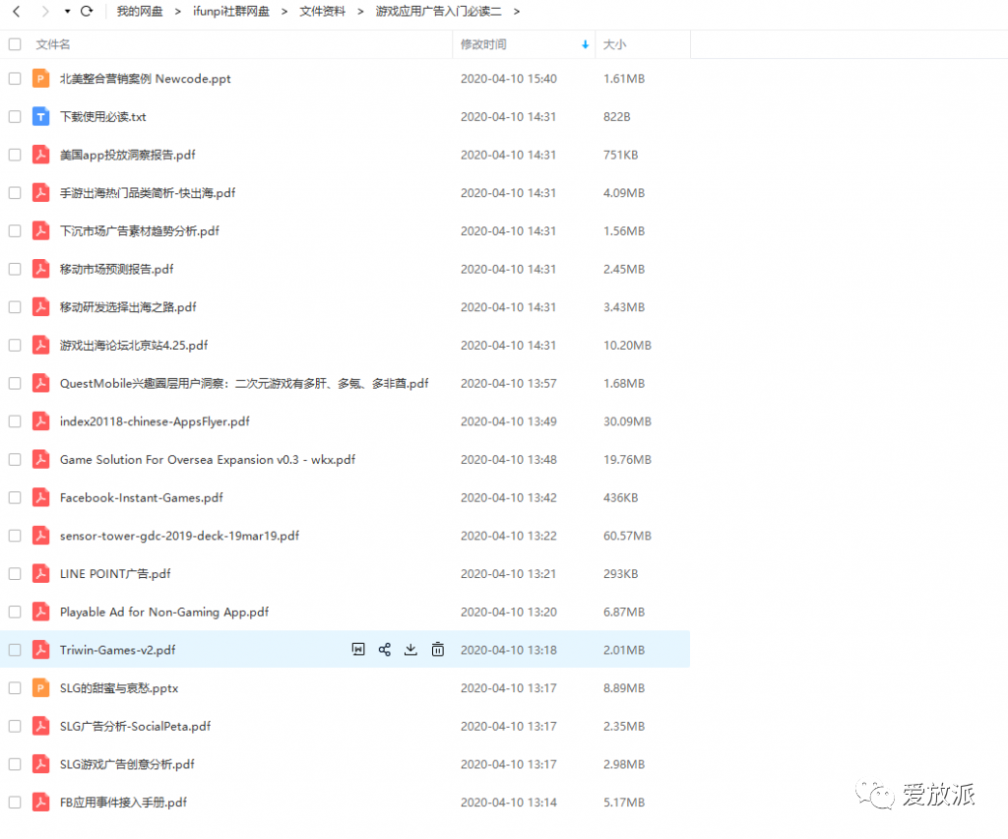1008x839 pixels.
Task: Sort files by 大小 column
Action: (614, 44)
